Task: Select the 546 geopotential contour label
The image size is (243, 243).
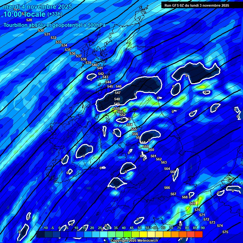Action: click(x=119, y=86)
